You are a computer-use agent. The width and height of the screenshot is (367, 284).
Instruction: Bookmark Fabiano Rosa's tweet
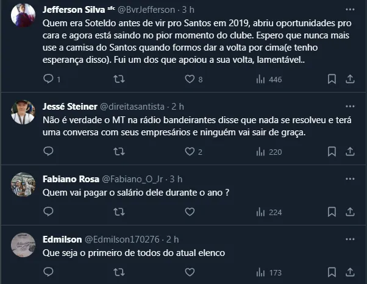(x=332, y=212)
